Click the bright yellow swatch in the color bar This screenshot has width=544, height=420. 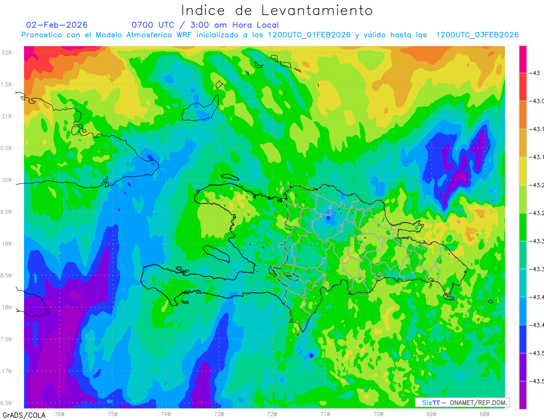[x=523, y=171]
